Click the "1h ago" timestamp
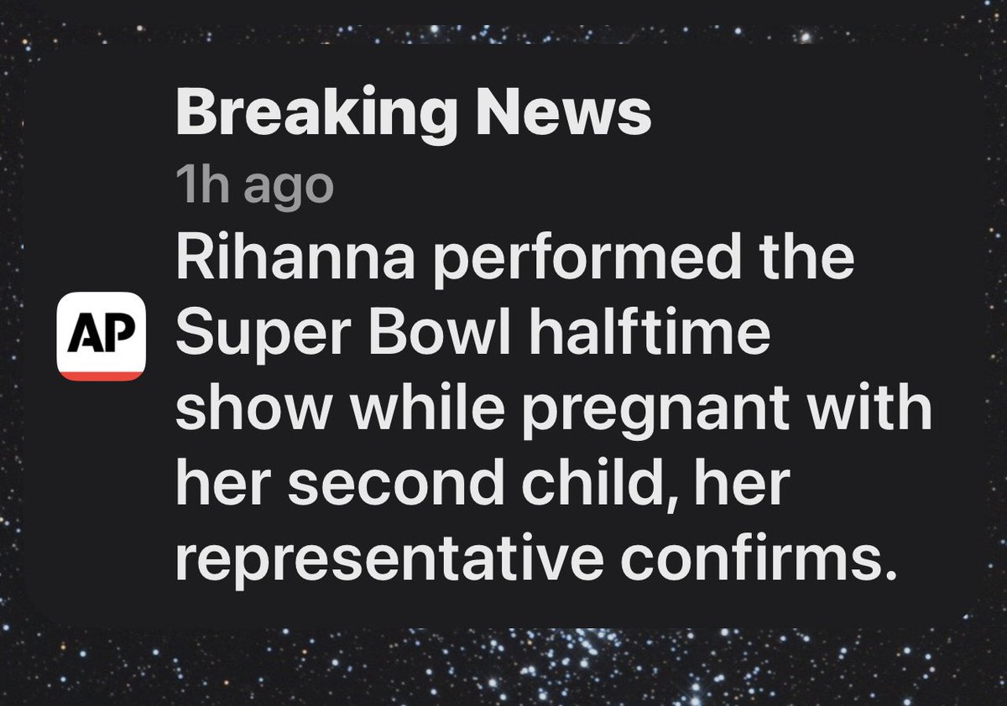This screenshot has width=1007, height=706. 254,187
